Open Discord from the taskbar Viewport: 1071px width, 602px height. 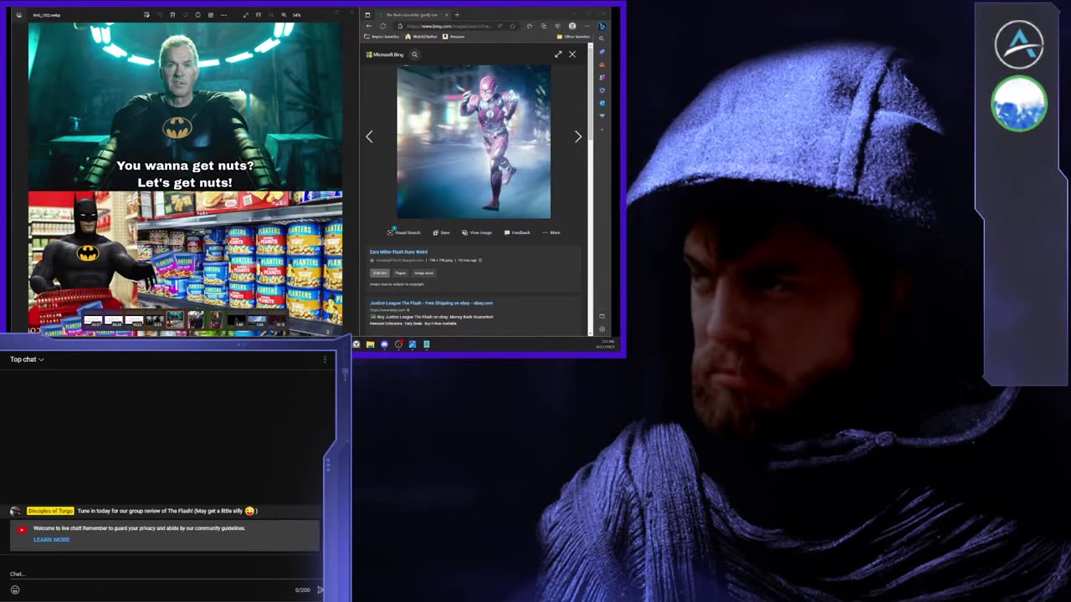[x=384, y=344]
